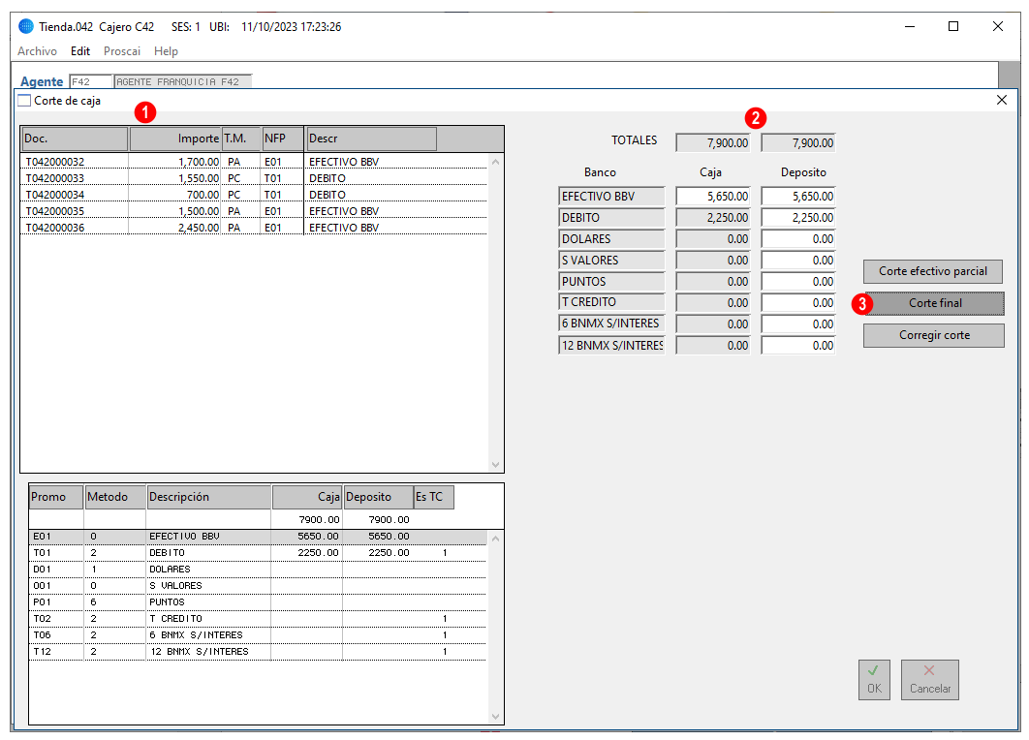The image size is (1029, 740).
Task: Click the EFECTIVO BBV banco label
Action: (611, 197)
